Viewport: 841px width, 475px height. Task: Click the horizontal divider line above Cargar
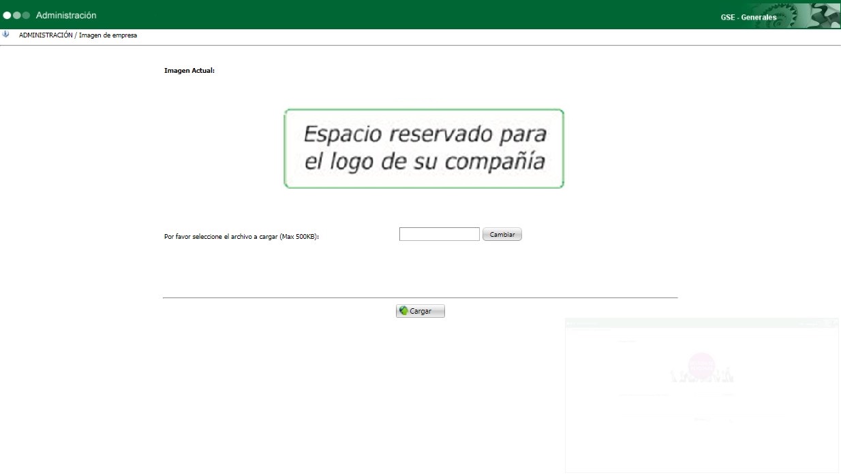tap(420, 297)
